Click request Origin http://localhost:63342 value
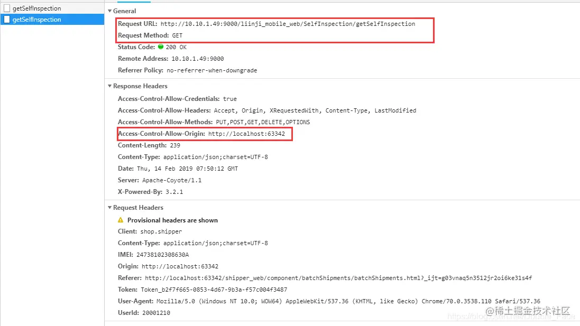The image size is (580, 326). tap(180, 266)
